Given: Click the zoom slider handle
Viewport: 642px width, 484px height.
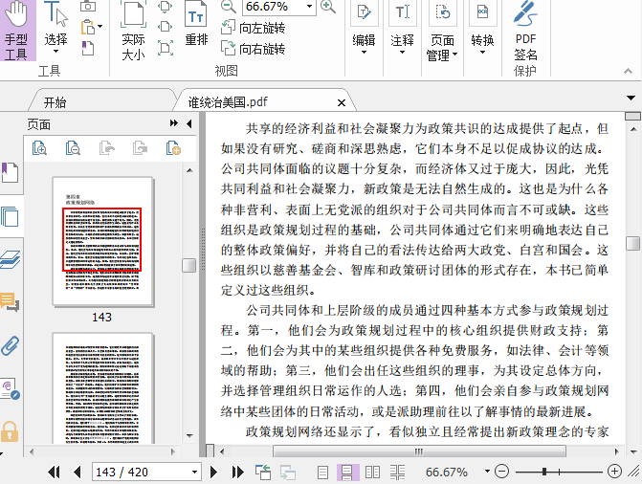Looking at the screenshot, I should point(544,472).
